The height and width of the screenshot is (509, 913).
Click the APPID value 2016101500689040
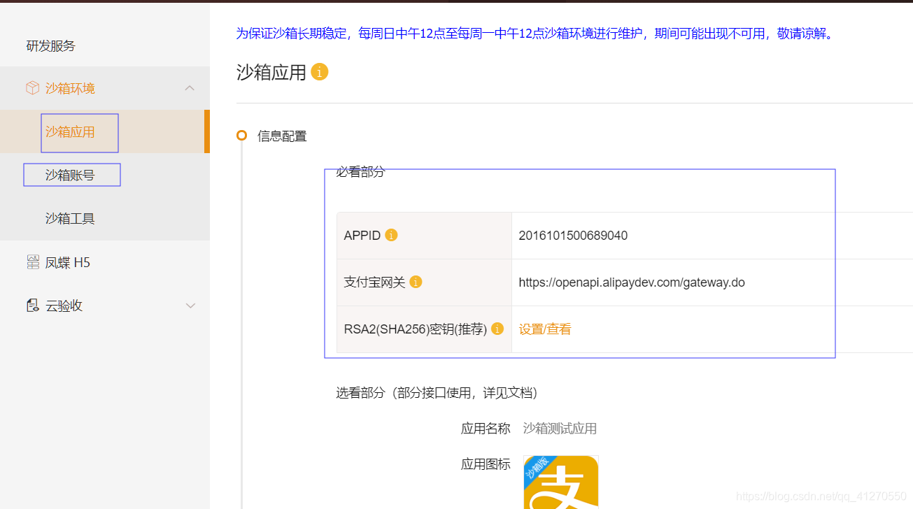coord(573,236)
